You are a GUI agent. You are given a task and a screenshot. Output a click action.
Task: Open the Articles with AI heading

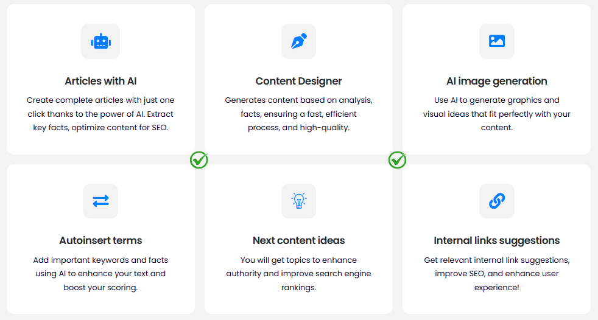[x=100, y=81]
